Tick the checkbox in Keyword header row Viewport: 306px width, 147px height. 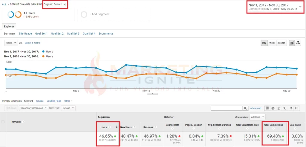(3, 122)
